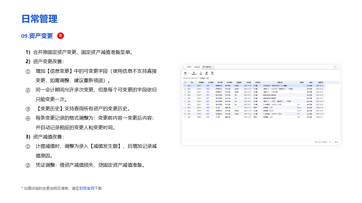Open the print dropdown arrow
The width and height of the screenshot is (362, 203).
(189, 73)
